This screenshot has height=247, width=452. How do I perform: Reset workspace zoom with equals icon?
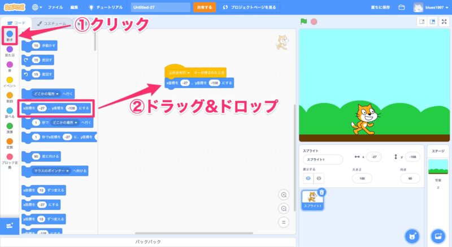click(x=284, y=222)
